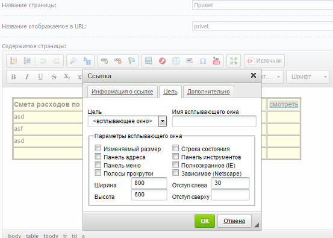The height and width of the screenshot is (238, 333).
Task: Enable the Полноэкранное (IE) checkbox
Action: coord(175,164)
